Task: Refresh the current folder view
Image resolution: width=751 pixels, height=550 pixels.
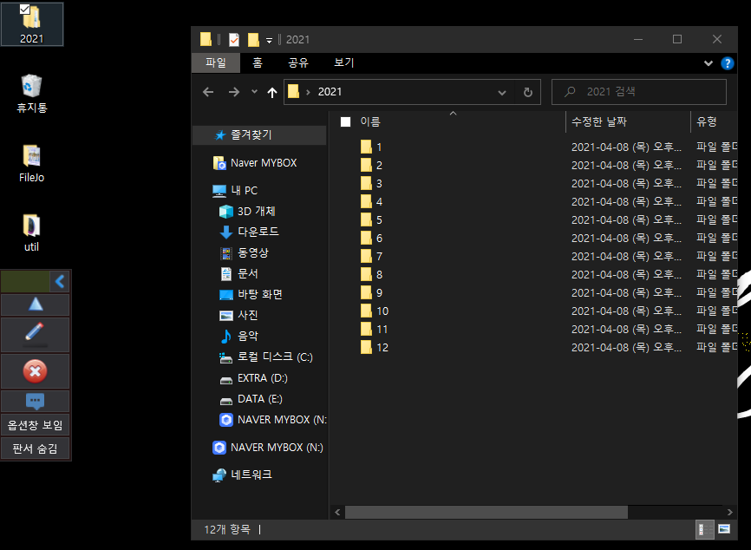Action: 527,92
